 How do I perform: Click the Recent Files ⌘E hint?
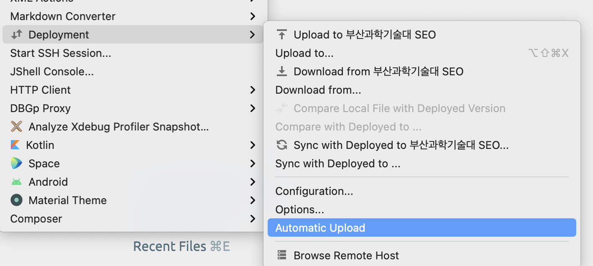(181, 246)
